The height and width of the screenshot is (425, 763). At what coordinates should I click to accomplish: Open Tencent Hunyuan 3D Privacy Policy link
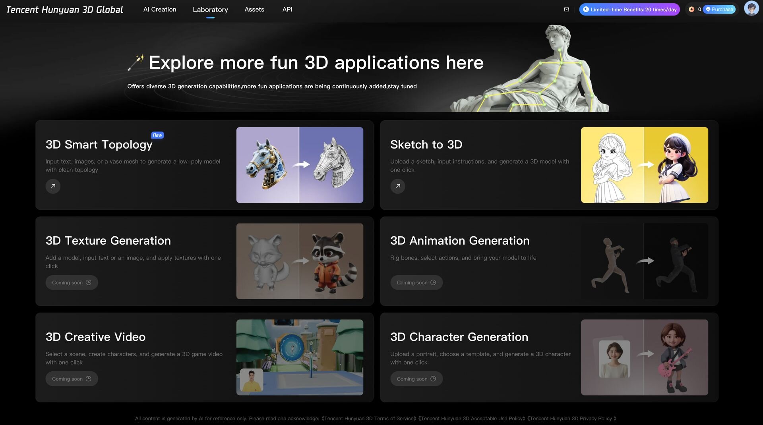pos(571,419)
